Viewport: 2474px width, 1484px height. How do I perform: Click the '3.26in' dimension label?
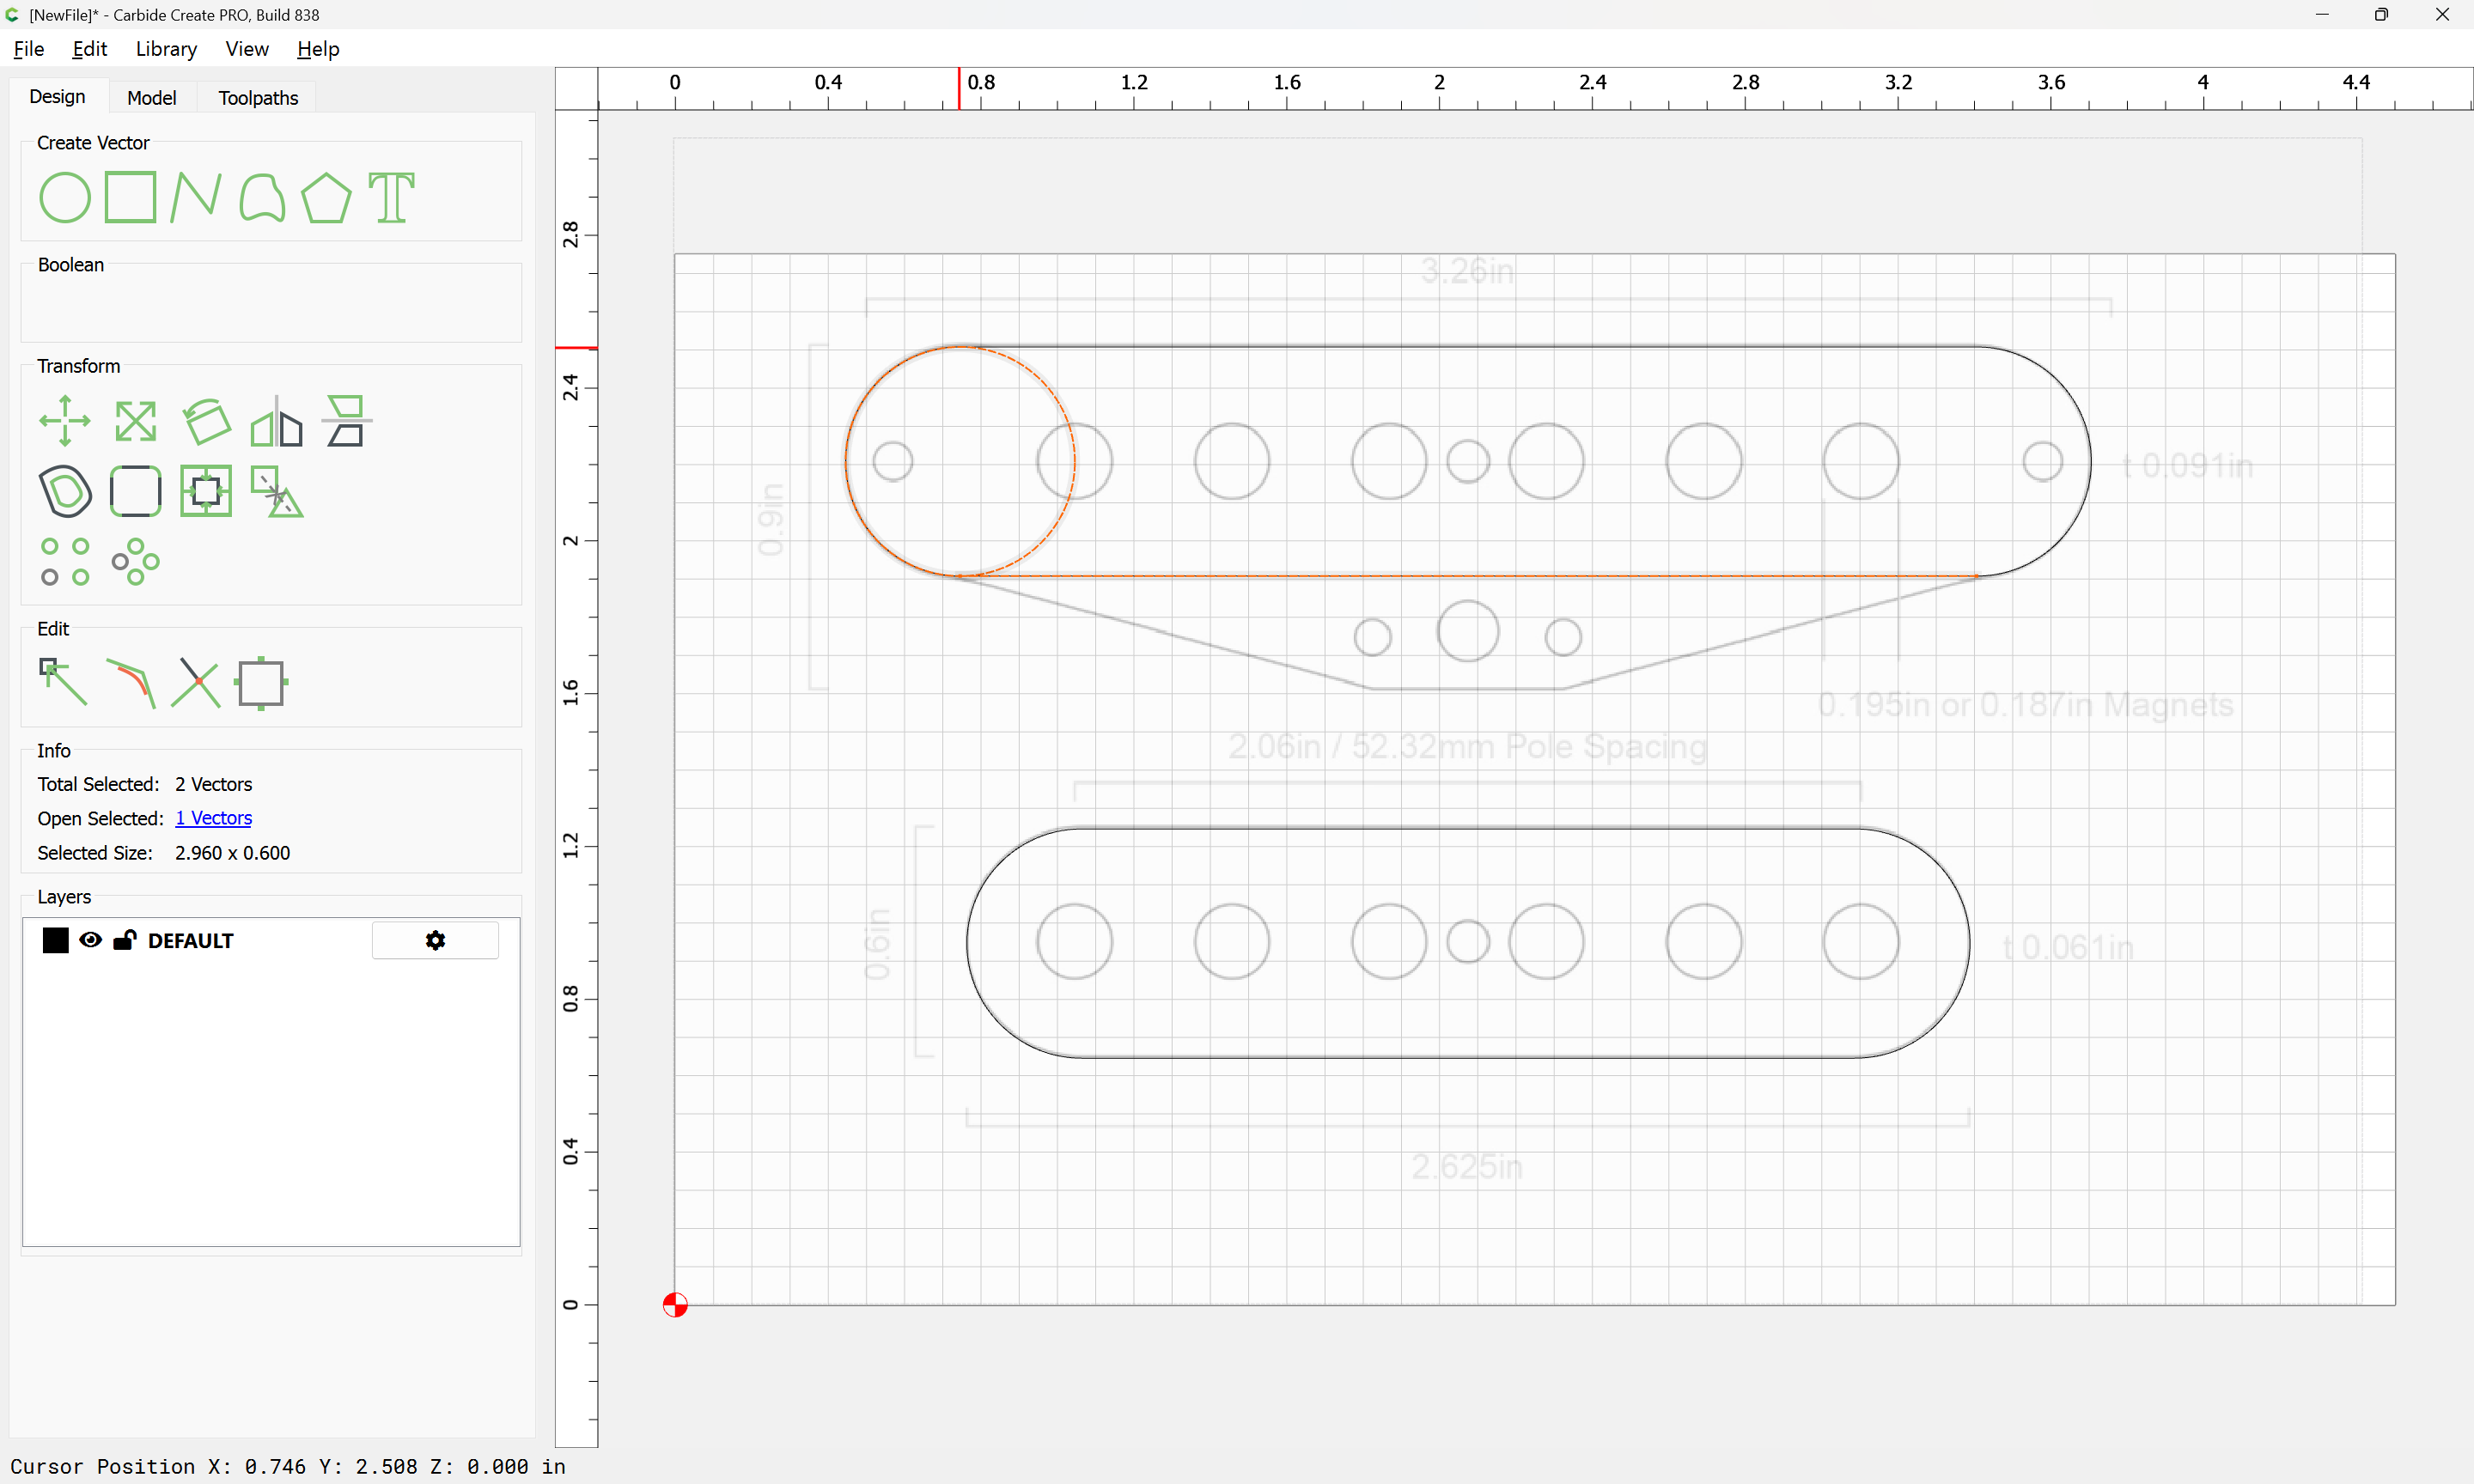(x=1467, y=271)
